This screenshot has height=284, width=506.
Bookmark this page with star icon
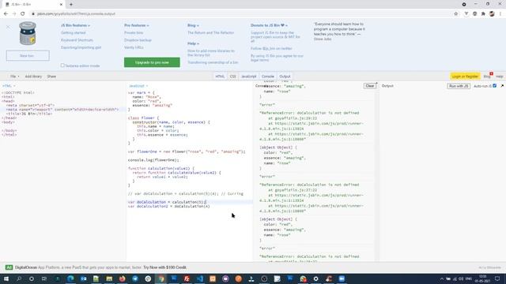click(455, 14)
